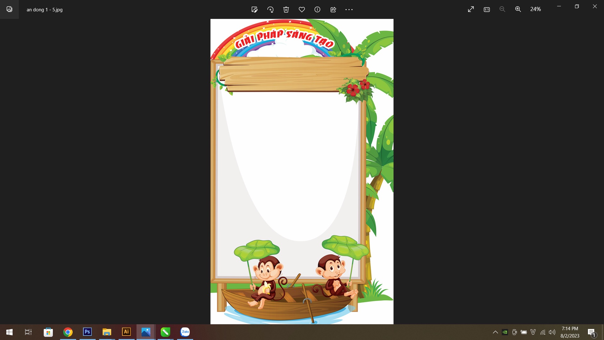Open the See more three-dots menu
This screenshot has height=340, width=604.
tap(349, 9)
